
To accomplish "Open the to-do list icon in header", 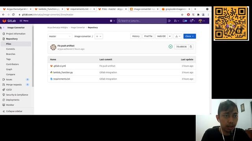I will (185, 21).
